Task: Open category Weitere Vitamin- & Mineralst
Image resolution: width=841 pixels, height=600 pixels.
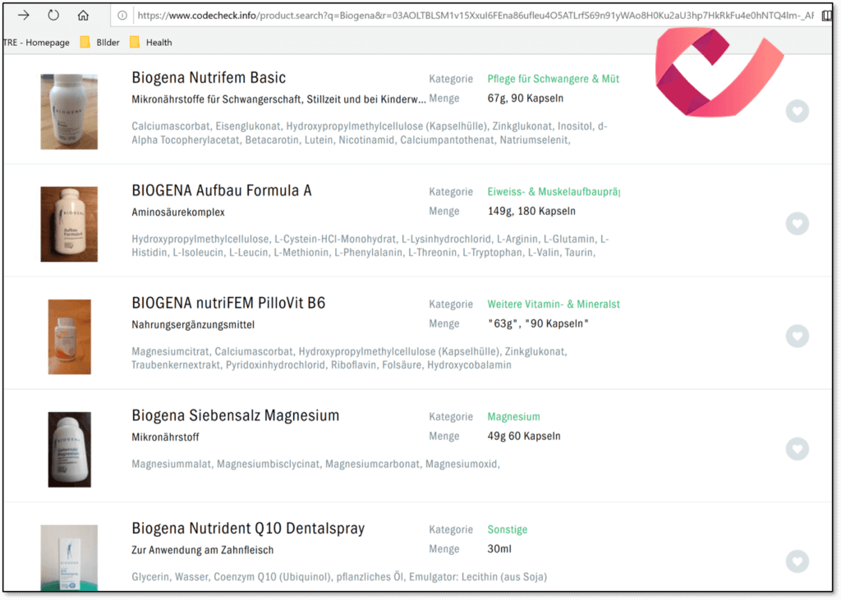Action: (554, 304)
